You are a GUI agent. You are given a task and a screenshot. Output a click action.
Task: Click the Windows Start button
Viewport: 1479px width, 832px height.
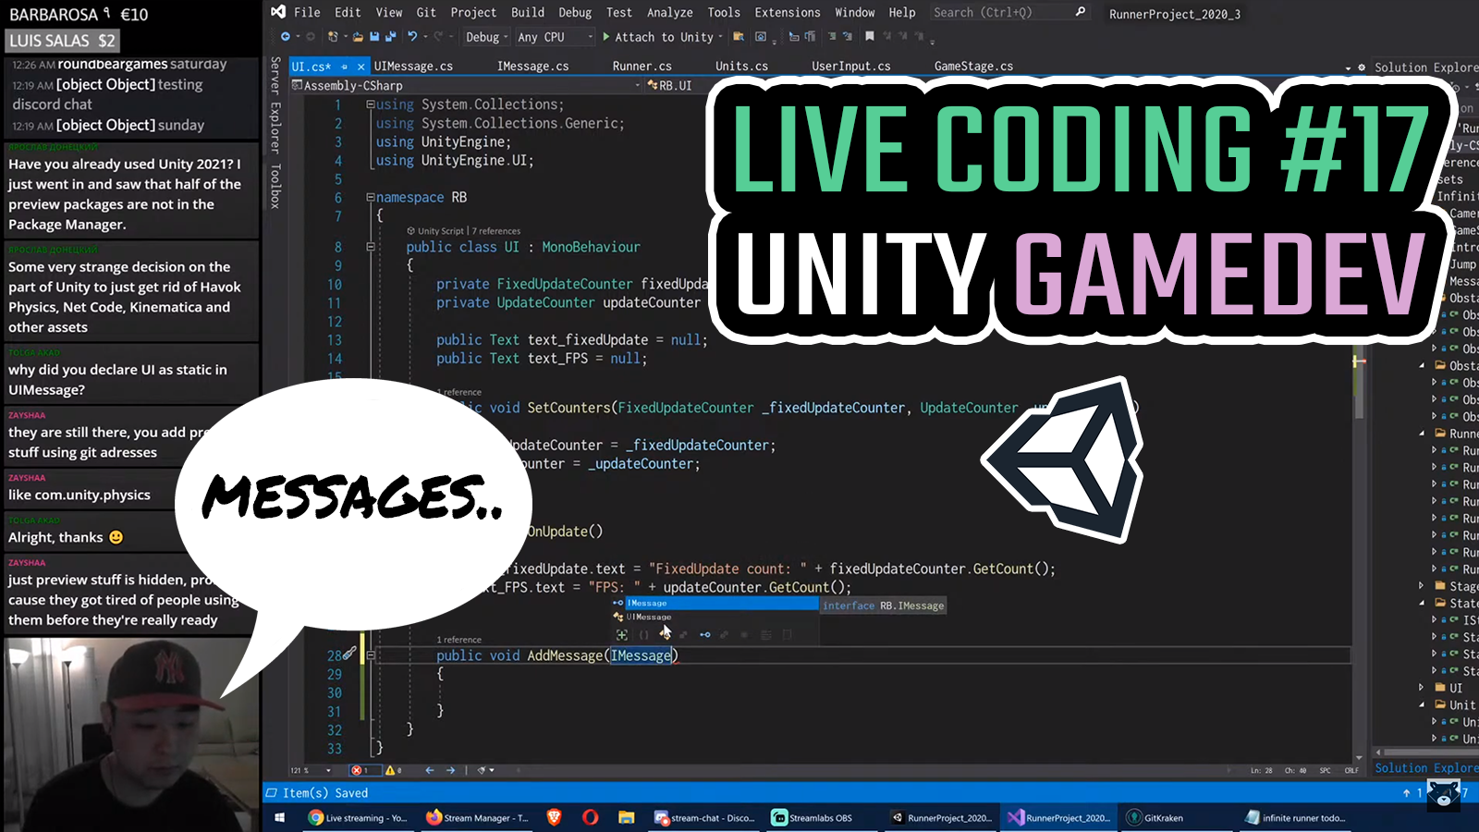tap(280, 817)
